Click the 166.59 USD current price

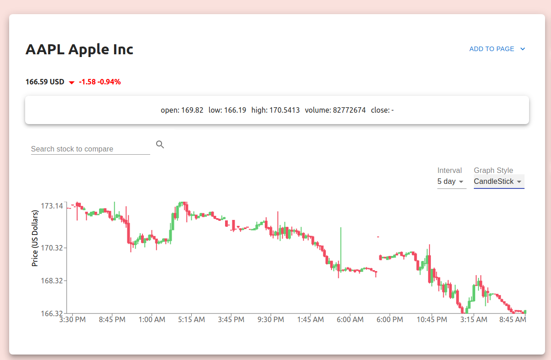tap(45, 82)
